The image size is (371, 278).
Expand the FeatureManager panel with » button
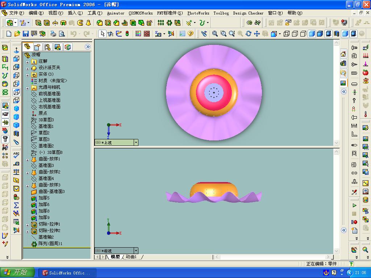point(88,47)
